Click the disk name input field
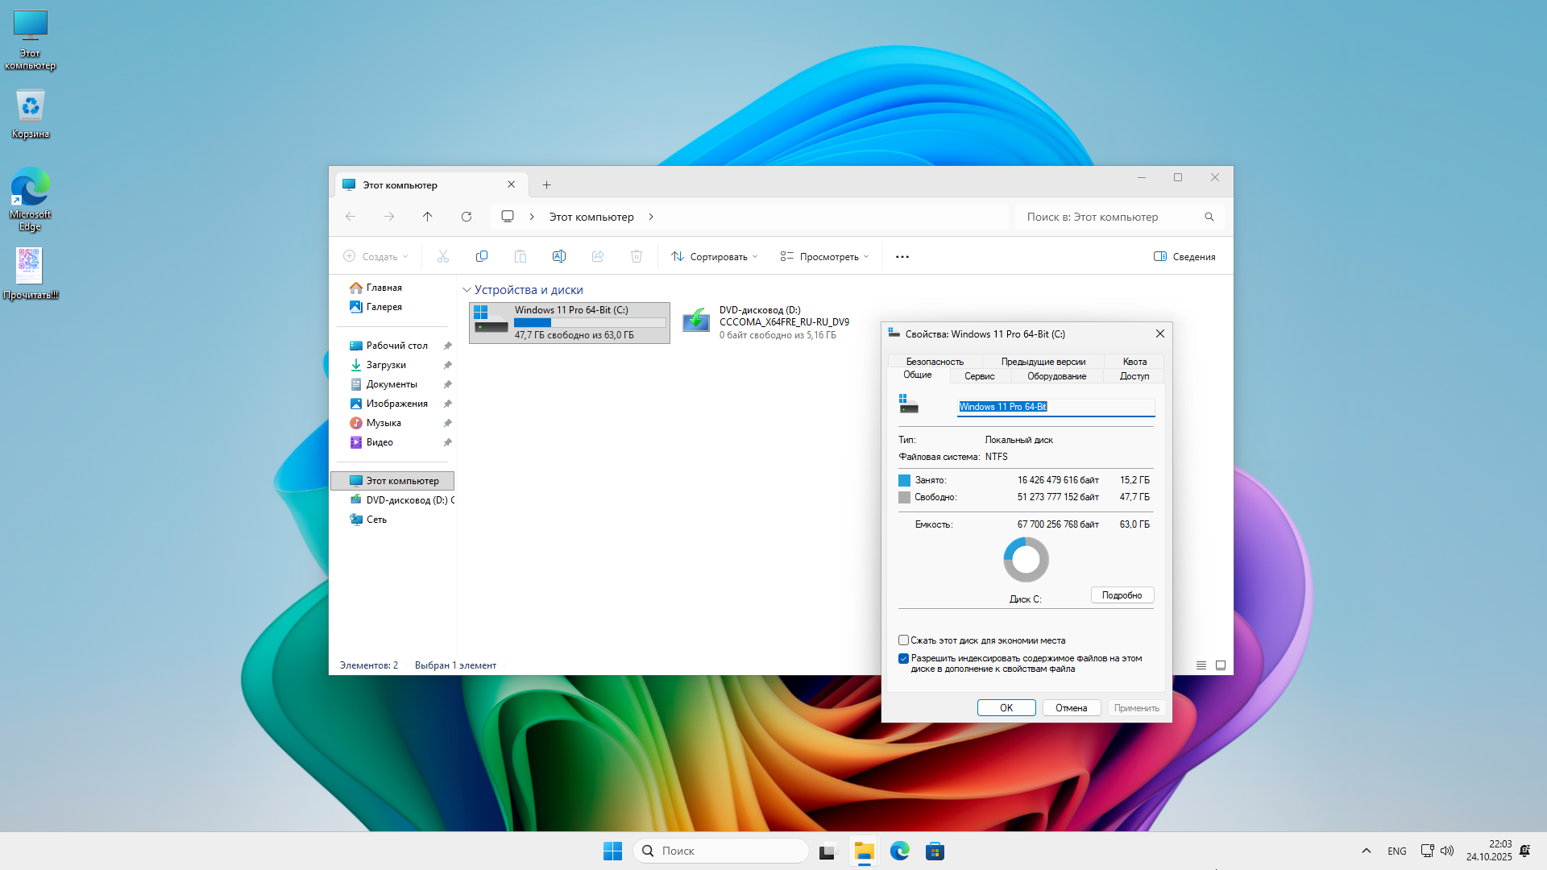The width and height of the screenshot is (1547, 870). coord(1056,407)
